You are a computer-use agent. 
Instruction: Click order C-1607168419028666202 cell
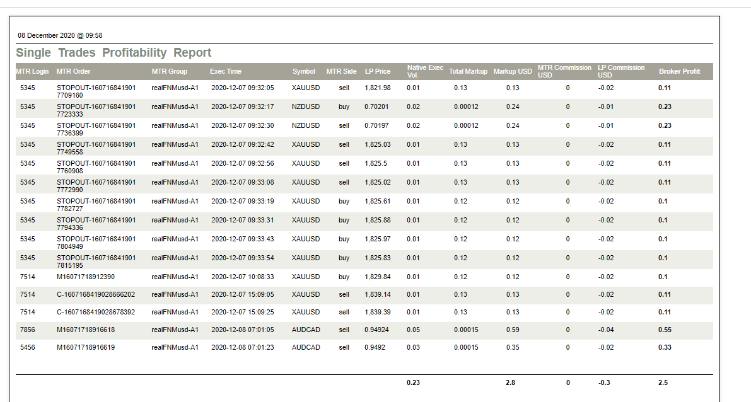point(96,294)
